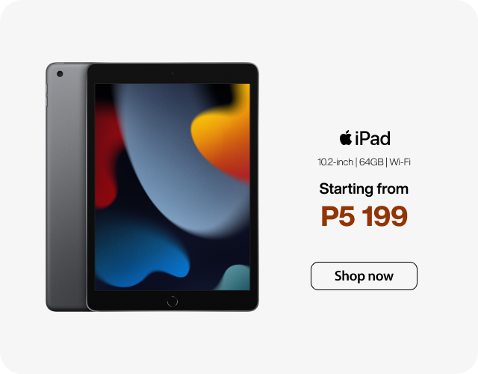Click the rear camera lens on iPad back
The height and width of the screenshot is (374, 478).
click(60, 74)
